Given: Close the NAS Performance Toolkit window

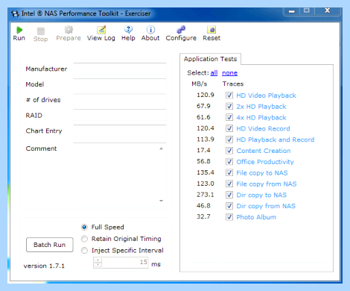Looking at the screenshot, I should coord(327,11).
